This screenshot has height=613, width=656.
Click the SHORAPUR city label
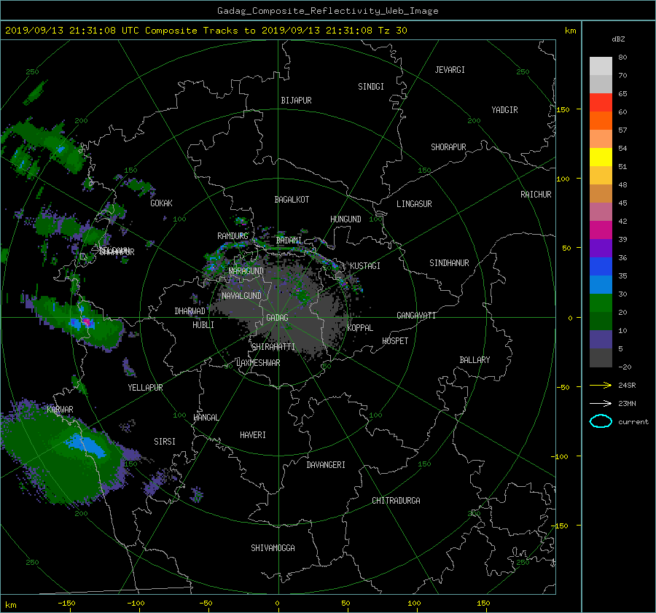point(448,147)
